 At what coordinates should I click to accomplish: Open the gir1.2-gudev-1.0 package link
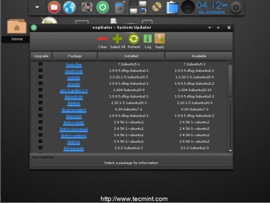point(74,90)
